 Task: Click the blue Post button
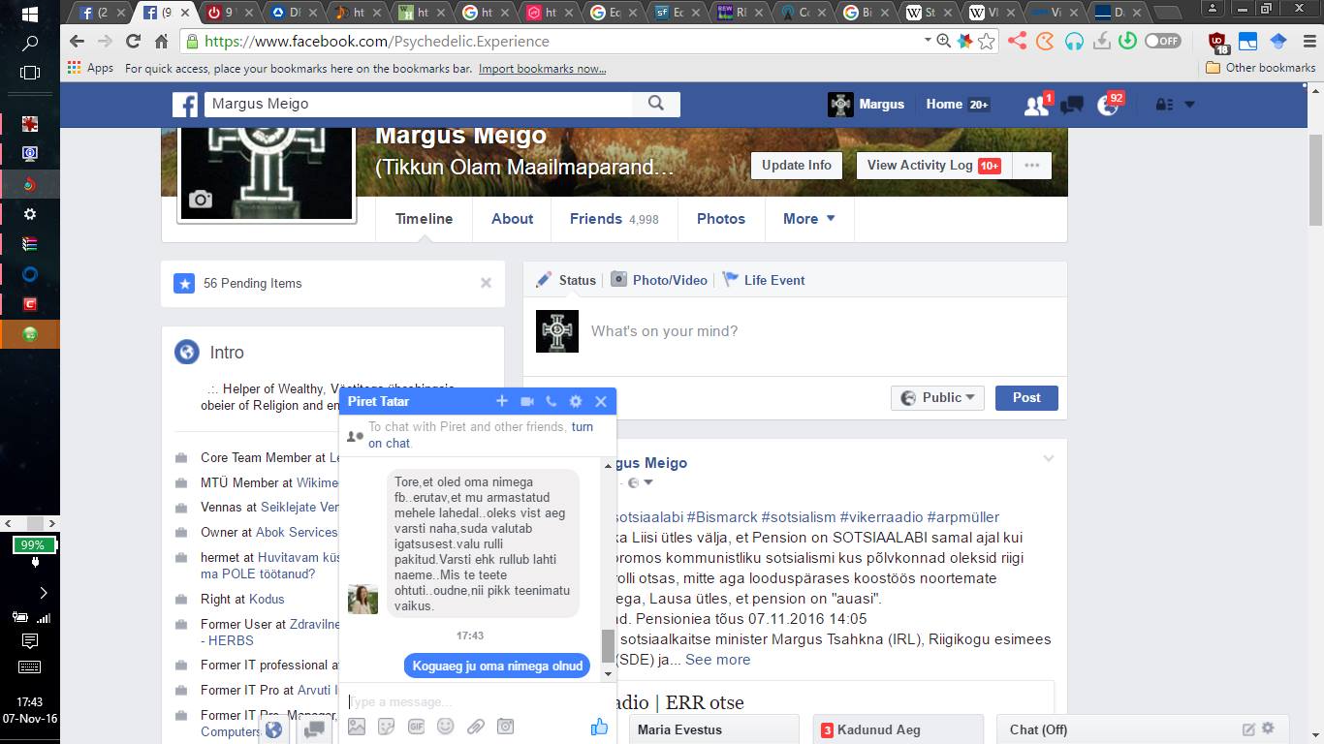click(x=1026, y=398)
